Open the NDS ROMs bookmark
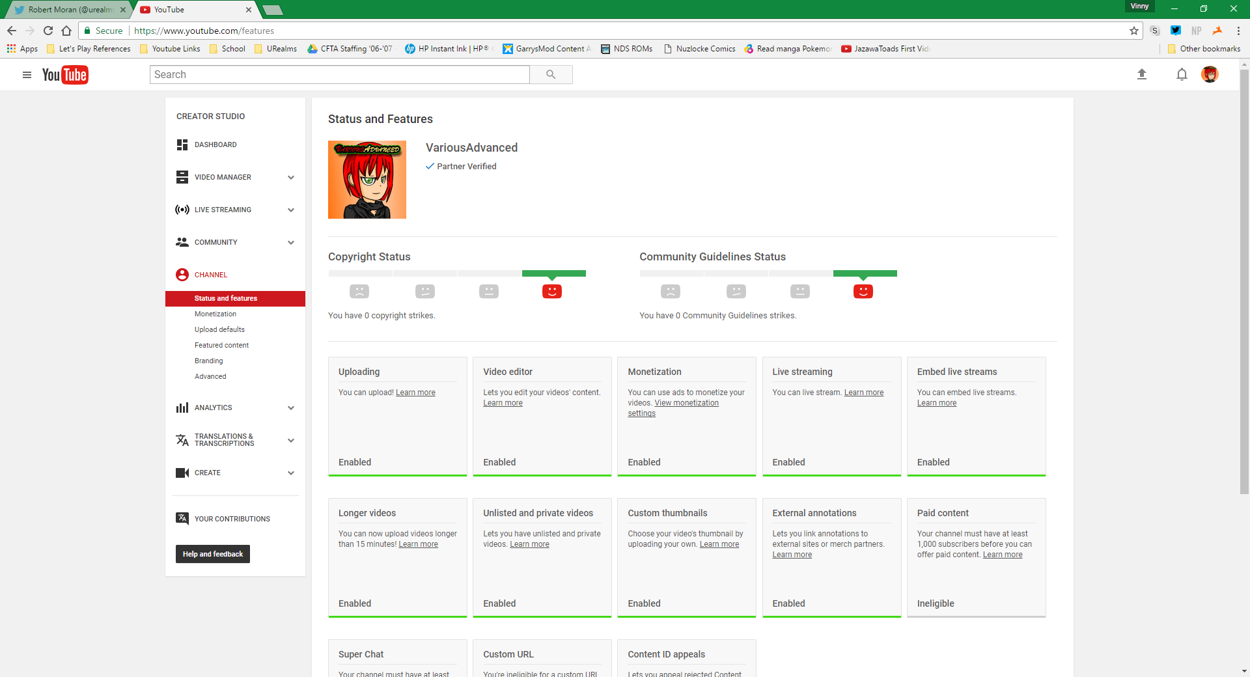 click(x=627, y=49)
